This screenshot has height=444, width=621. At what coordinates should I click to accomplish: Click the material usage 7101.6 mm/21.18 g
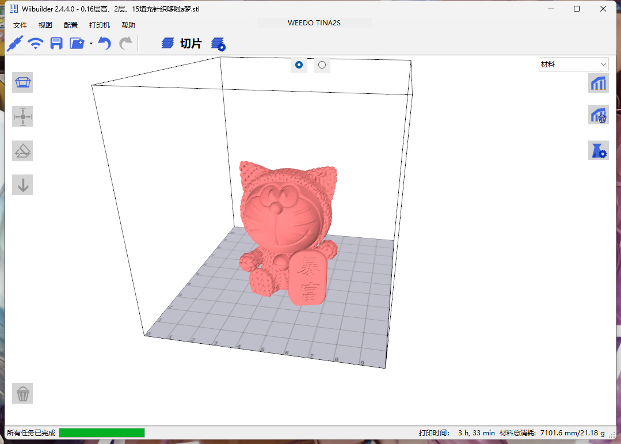[x=572, y=433]
